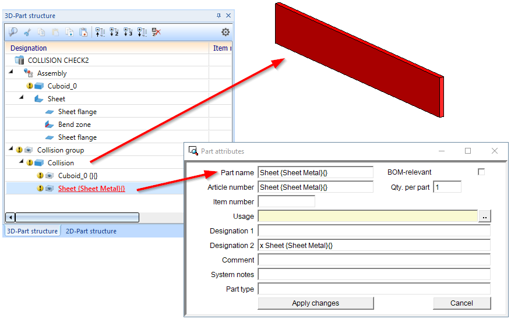
Task: Click the scrollbar left arrow button
Action: [x=10, y=217]
